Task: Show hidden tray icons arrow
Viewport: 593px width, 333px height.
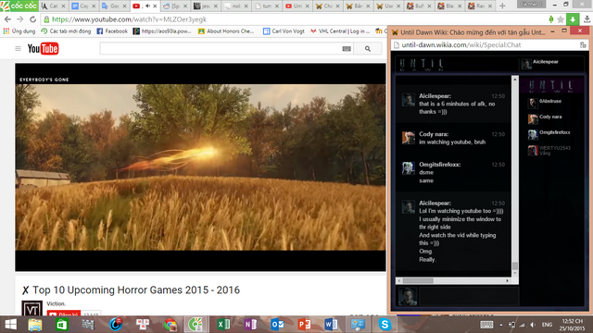Action: [x=501, y=325]
